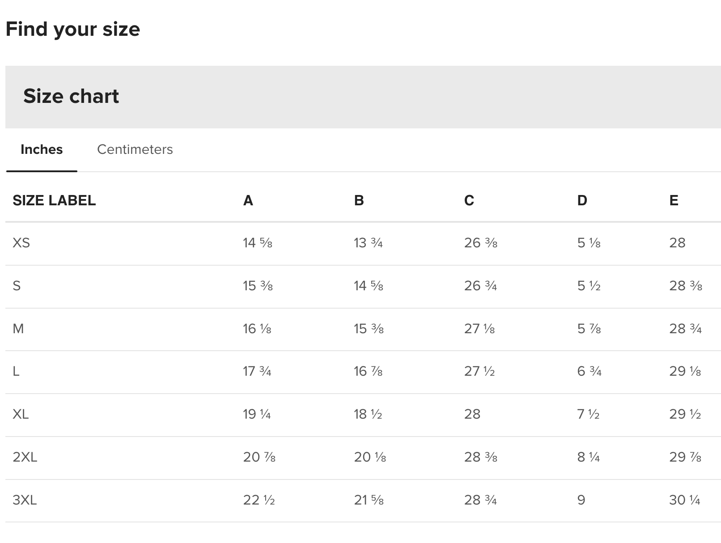Select the XL size row label

coord(21,414)
